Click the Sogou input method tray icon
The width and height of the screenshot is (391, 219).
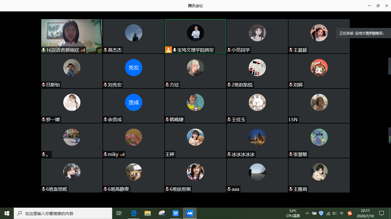click(x=349, y=213)
